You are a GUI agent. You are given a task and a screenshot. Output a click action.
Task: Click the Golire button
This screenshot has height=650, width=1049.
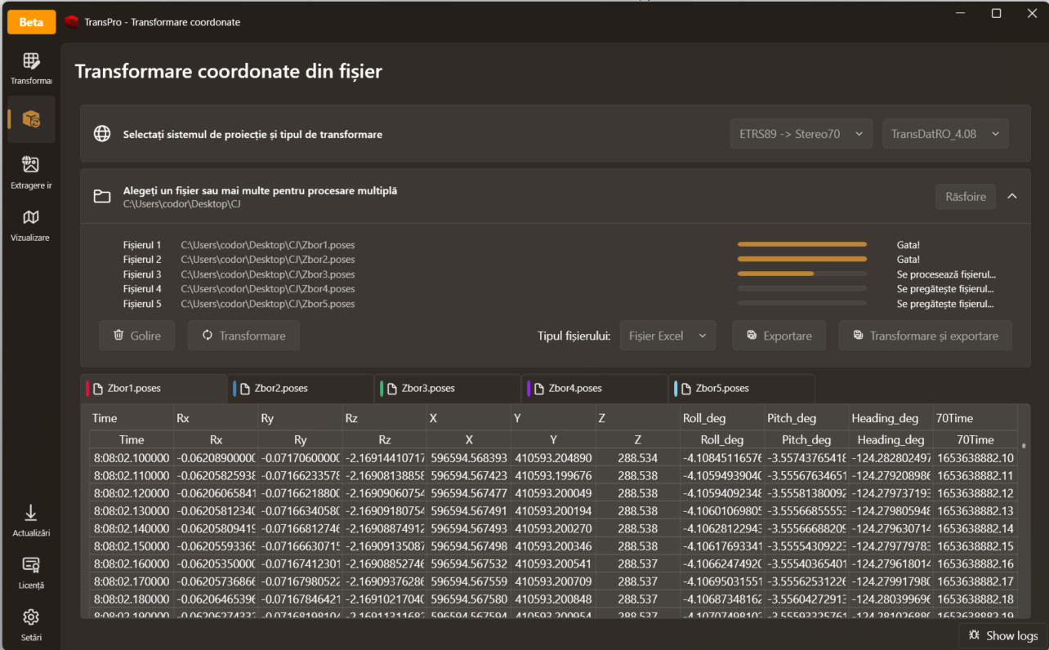136,336
